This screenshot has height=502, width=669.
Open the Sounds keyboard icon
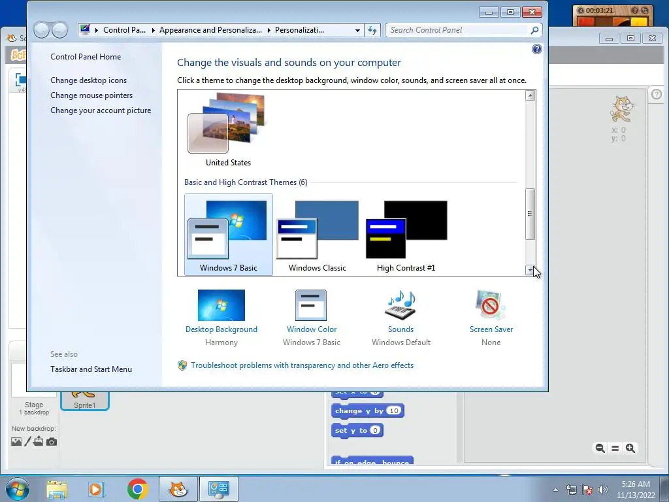[400, 305]
